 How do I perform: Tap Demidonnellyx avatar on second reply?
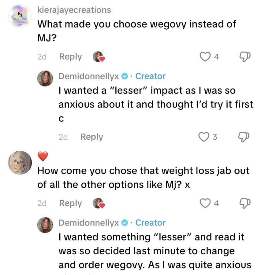pos(45,225)
